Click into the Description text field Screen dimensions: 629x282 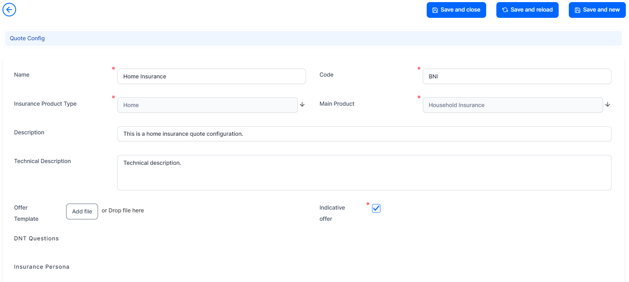point(364,134)
